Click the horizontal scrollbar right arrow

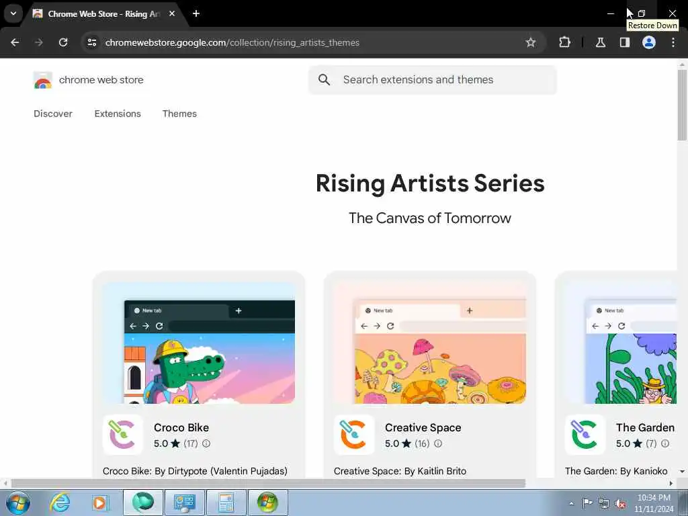click(x=671, y=484)
